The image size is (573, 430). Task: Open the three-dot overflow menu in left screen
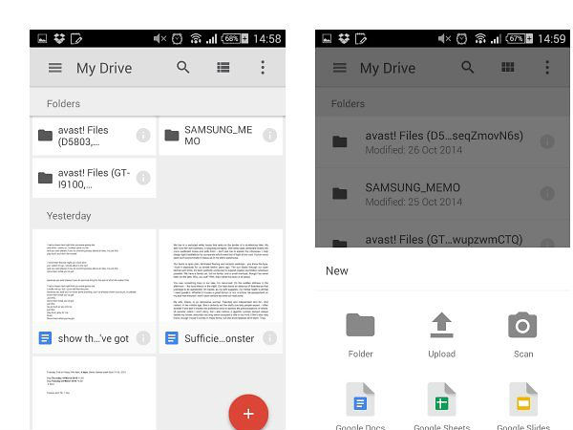[263, 68]
